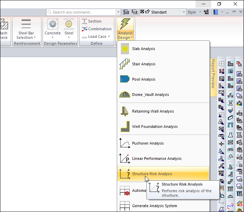
Task: Expand the small arrow next to help icon
Action: [x=222, y=12]
